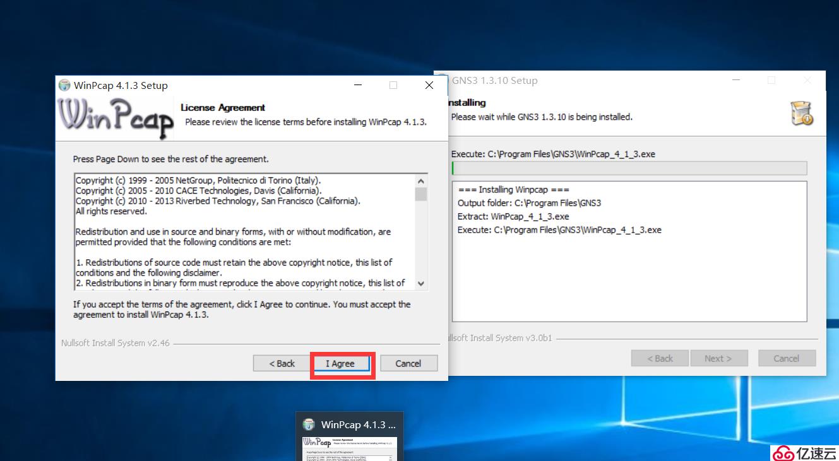Click the WinPcap logo banner

pyautogui.click(x=116, y=119)
